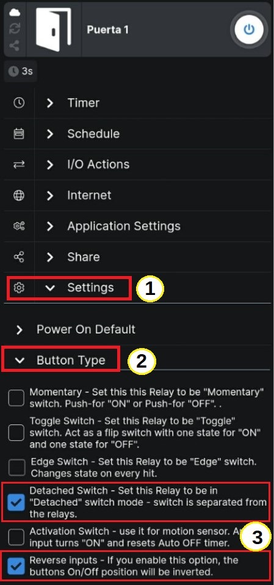Open the Internet menu row
The image size is (274, 585).
coord(137,195)
